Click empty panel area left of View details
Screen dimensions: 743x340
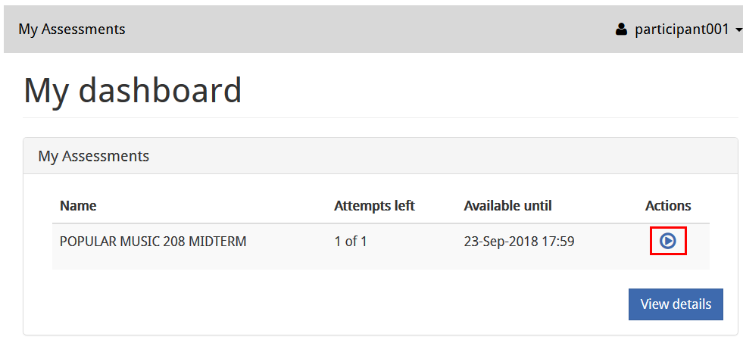point(326,304)
